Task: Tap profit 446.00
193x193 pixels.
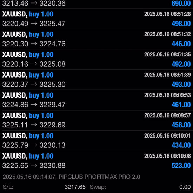Action: pyautogui.click(x=181, y=44)
